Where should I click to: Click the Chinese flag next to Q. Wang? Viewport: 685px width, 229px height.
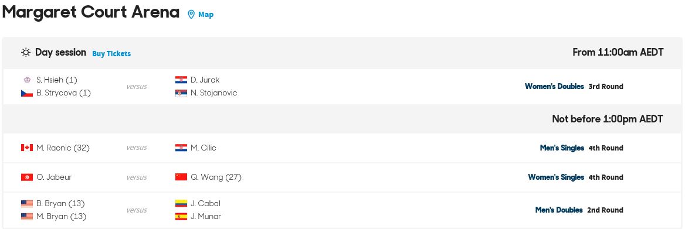181,177
